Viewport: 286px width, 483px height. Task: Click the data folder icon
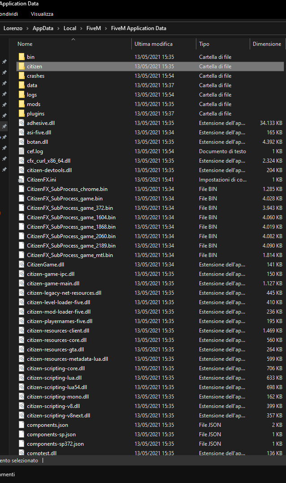(x=22, y=85)
